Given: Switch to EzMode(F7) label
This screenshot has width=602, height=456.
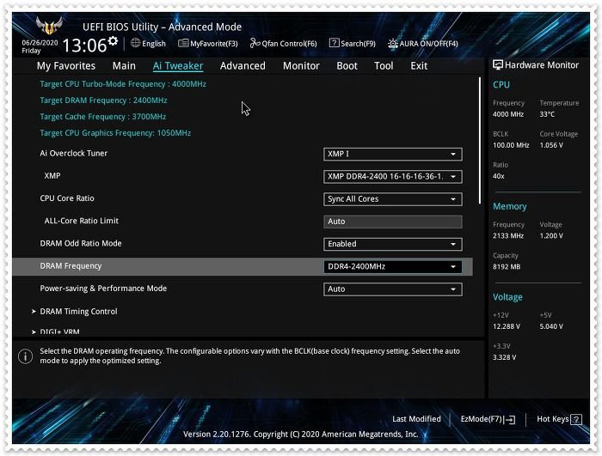Looking at the screenshot, I should 482,419.
